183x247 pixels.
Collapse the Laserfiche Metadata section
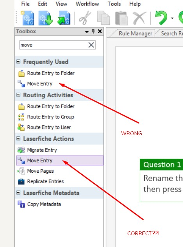[x=18, y=193]
